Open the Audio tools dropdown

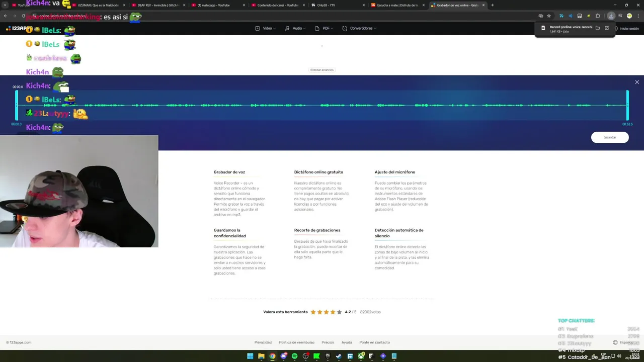pos(295,28)
